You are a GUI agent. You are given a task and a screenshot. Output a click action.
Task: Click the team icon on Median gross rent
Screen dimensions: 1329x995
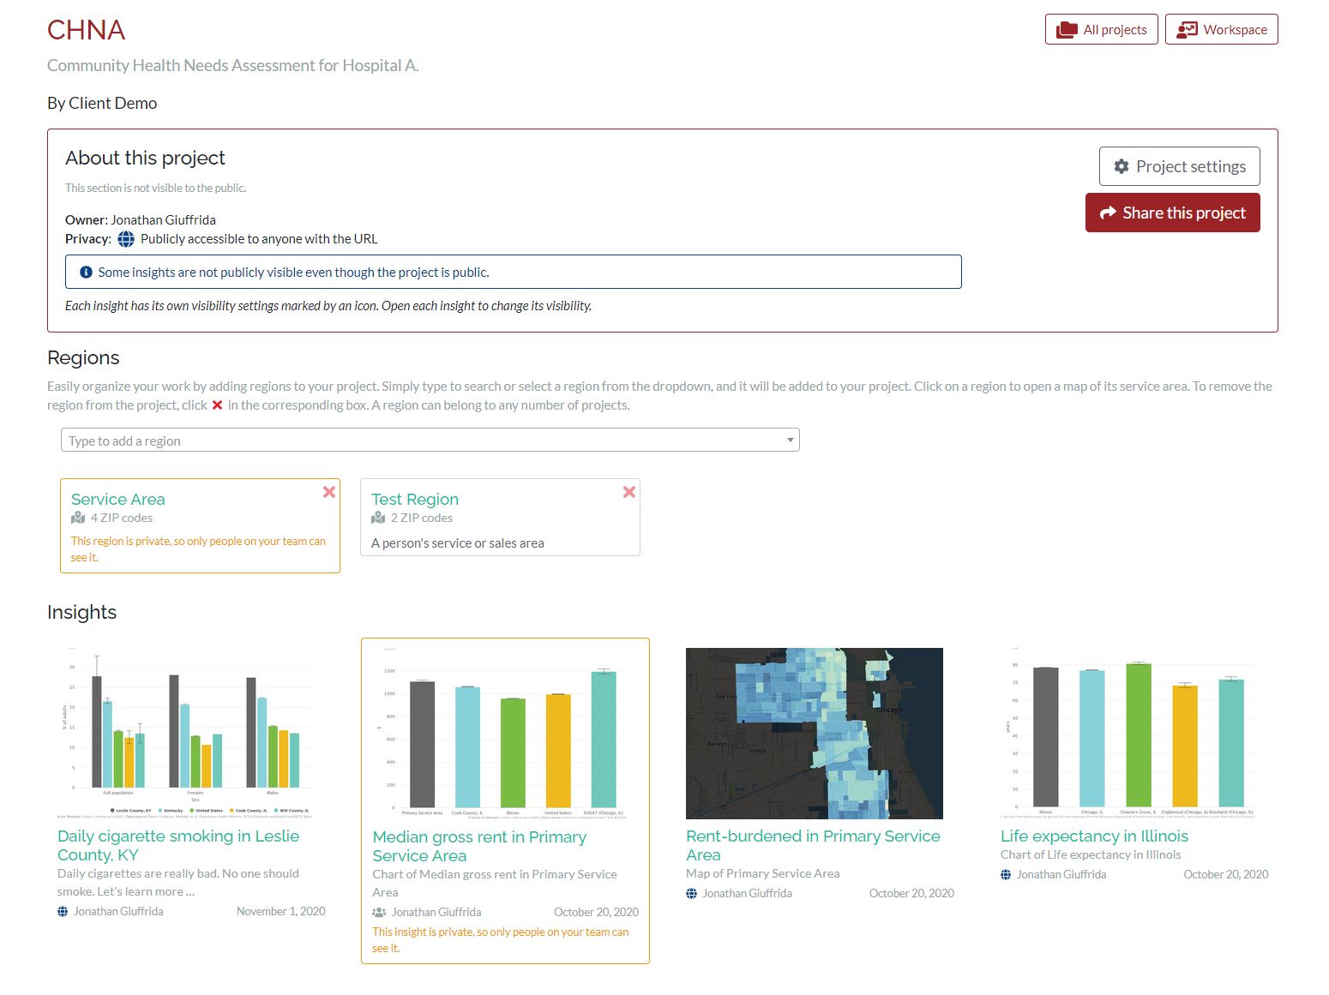pyautogui.click(x=379, y=912)
